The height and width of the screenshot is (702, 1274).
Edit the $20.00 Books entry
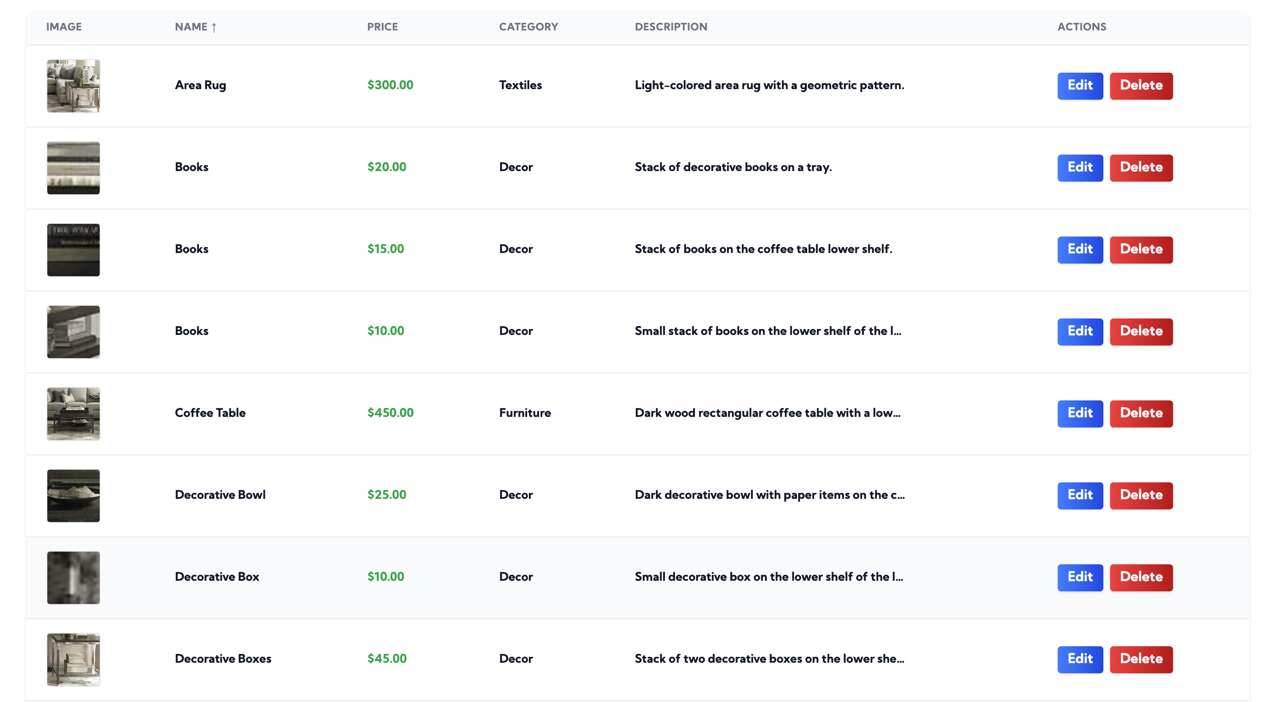(1080, 168)
